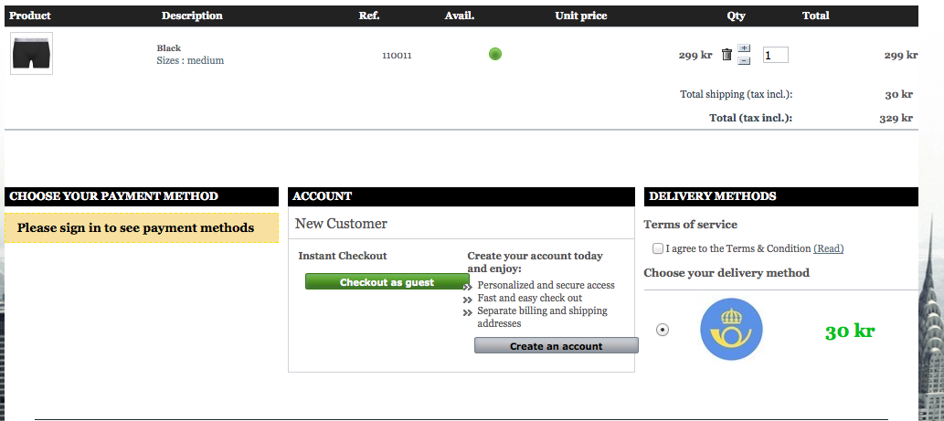The width and height of the screenshot is (944, 421).
Task: Click the Black product name link
Action: (x=169, y=47)
